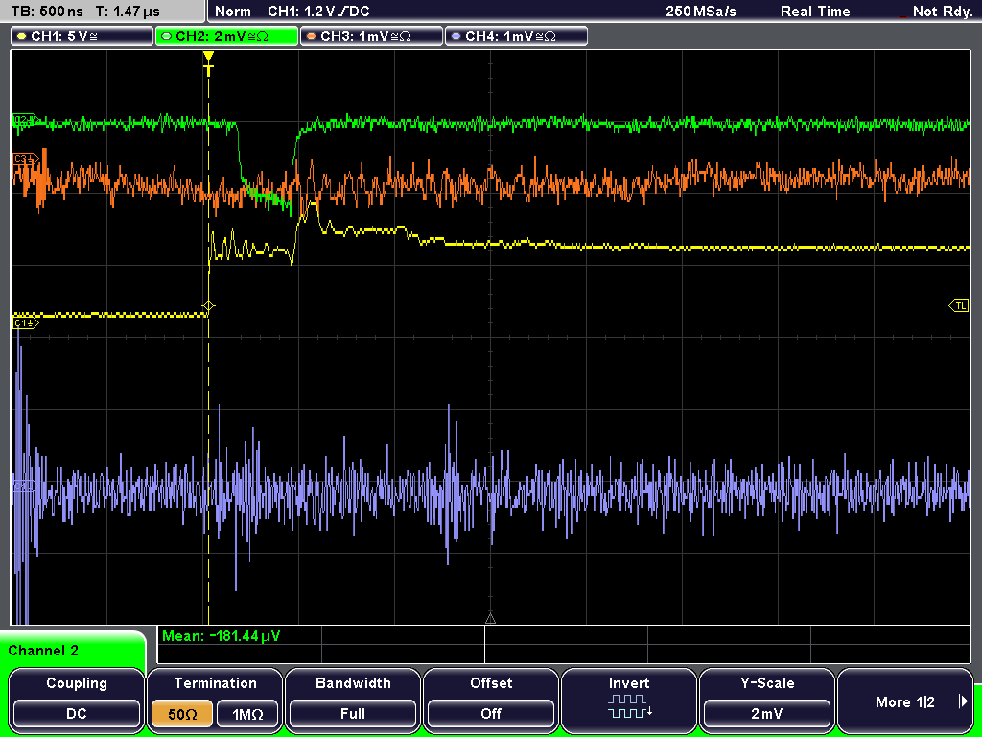The image size is (982, 737).
Task: Open the Offset Off setting
Action: click(491, 700)
